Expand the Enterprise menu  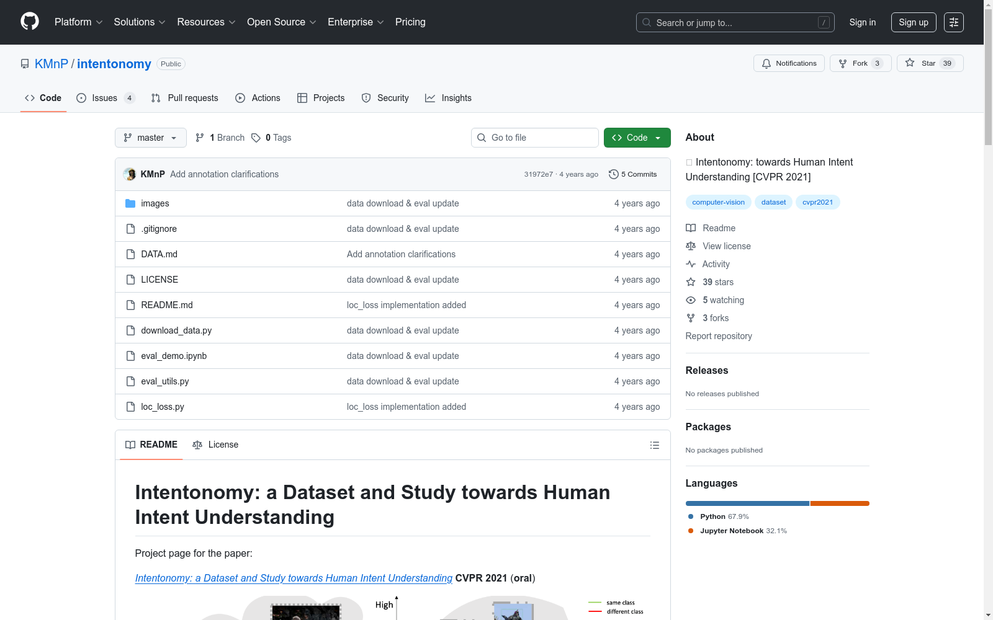point(356,22)
